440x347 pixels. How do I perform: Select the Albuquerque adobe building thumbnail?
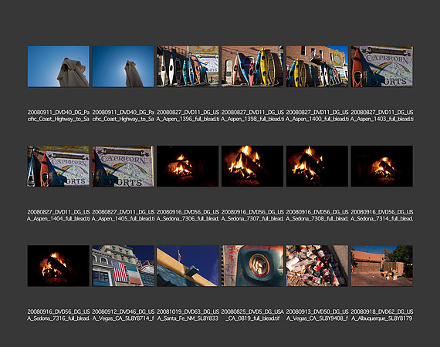381,266
